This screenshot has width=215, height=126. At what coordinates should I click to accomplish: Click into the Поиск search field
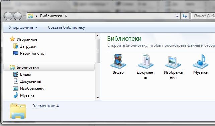(x=203, y=16)
